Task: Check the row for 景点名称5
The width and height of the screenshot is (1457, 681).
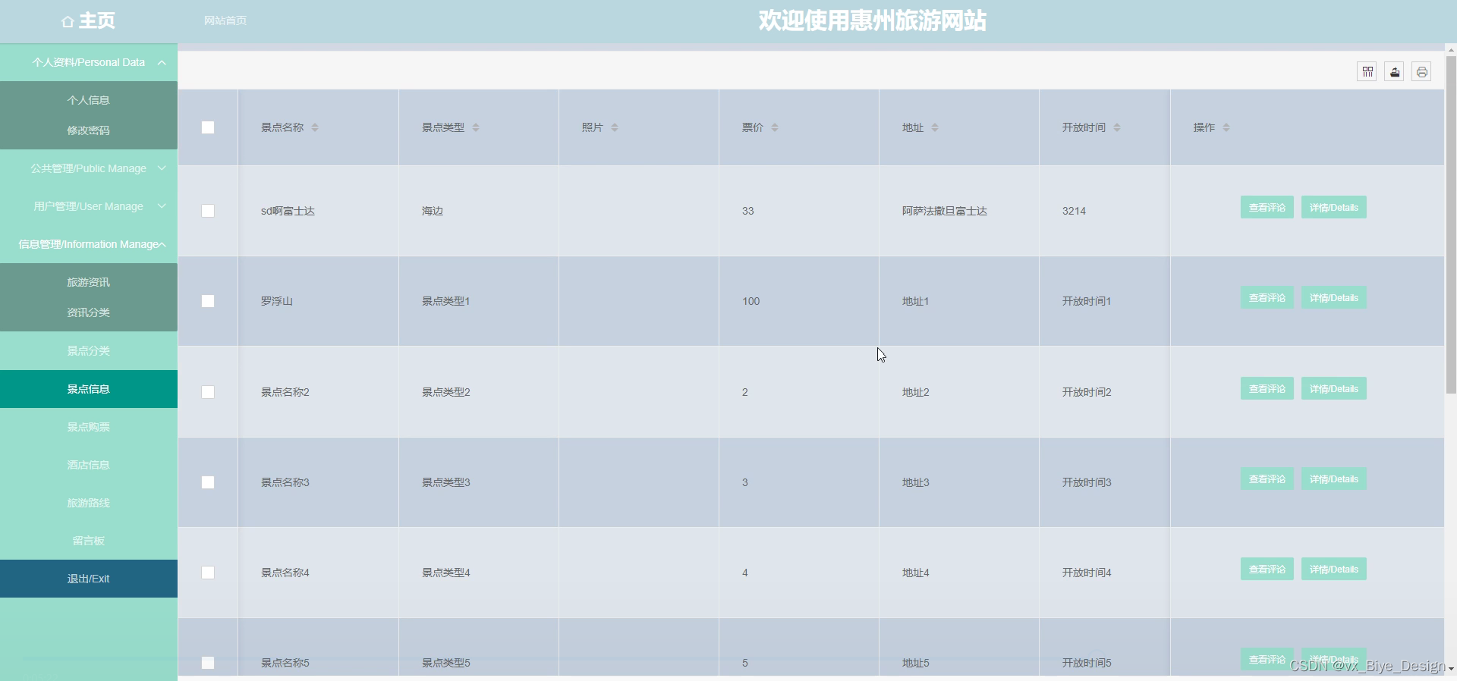Action: (208, 663)
